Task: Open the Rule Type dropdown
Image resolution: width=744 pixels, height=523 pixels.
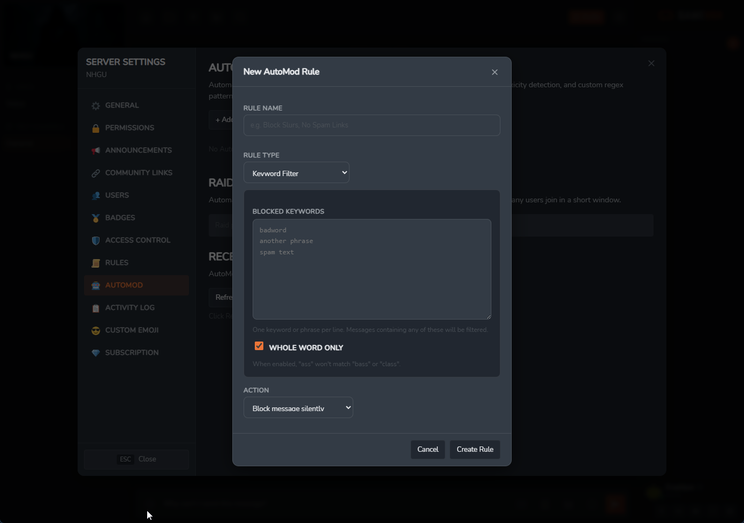Action: [x=296, y=173]
